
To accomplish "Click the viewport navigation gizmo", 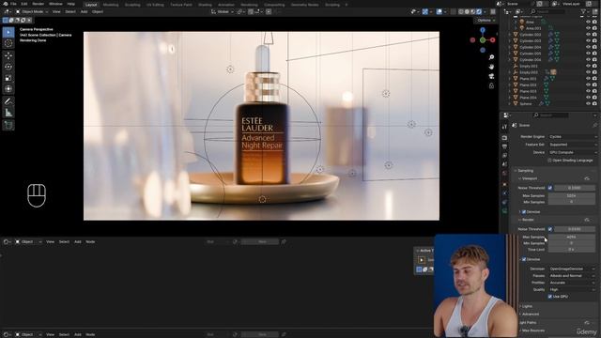I will pos(483,39).
